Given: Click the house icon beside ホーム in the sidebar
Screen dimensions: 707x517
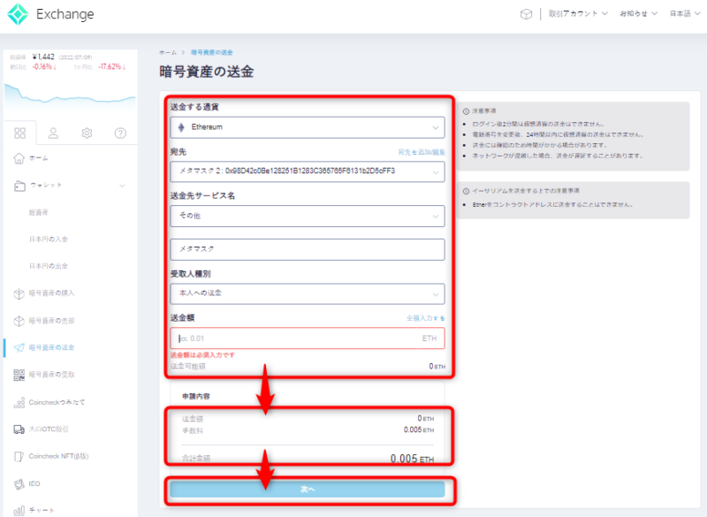Looking at the screenshot, I should point(19,158).
